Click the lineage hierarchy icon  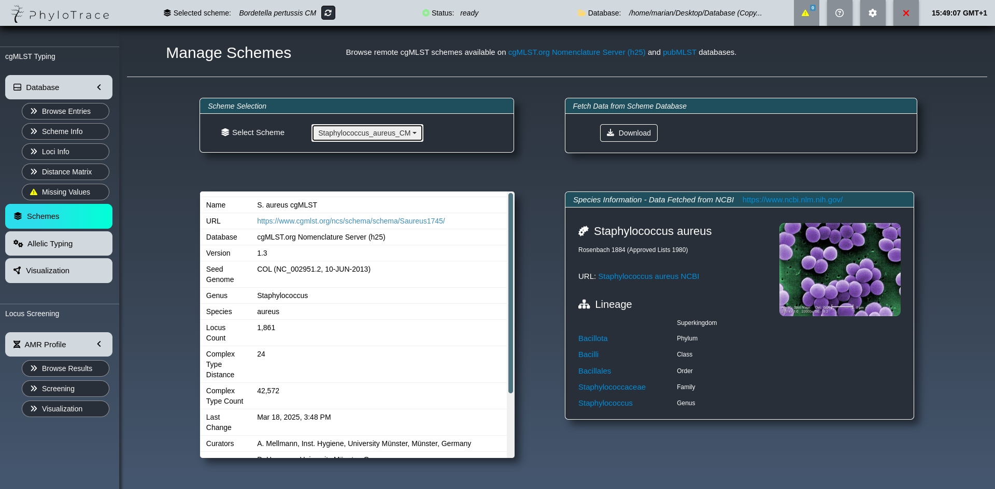tap(584, 304)
